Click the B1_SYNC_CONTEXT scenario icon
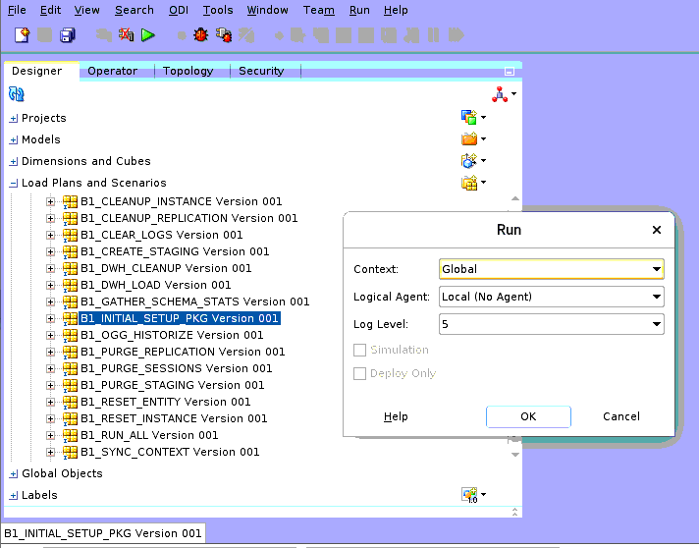 [70, 452]
